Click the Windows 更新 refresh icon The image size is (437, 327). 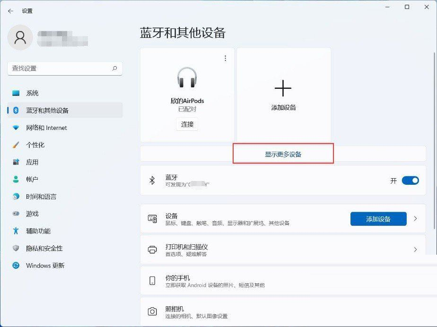click(16, 265)
